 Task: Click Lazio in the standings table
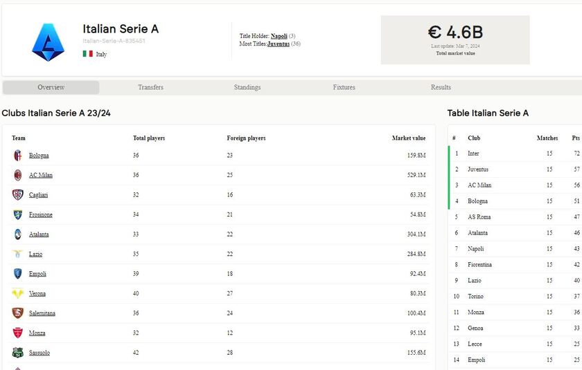tap(475, 281)
